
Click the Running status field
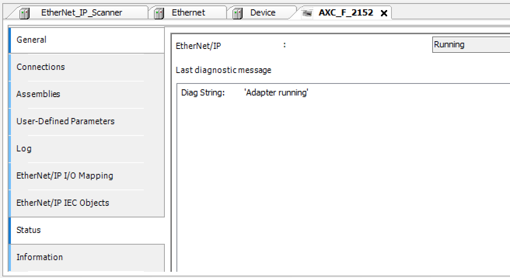tap(471, 45)
